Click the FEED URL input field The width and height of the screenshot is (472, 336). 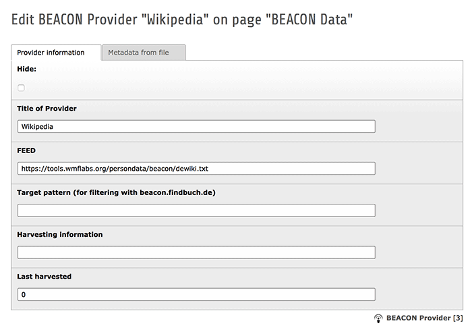tap(196, 169)
